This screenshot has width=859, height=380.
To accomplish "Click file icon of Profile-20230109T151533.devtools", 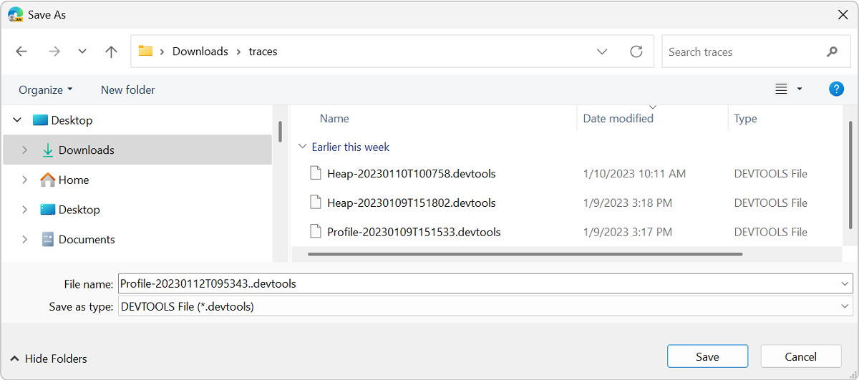I will pos(315,231).
